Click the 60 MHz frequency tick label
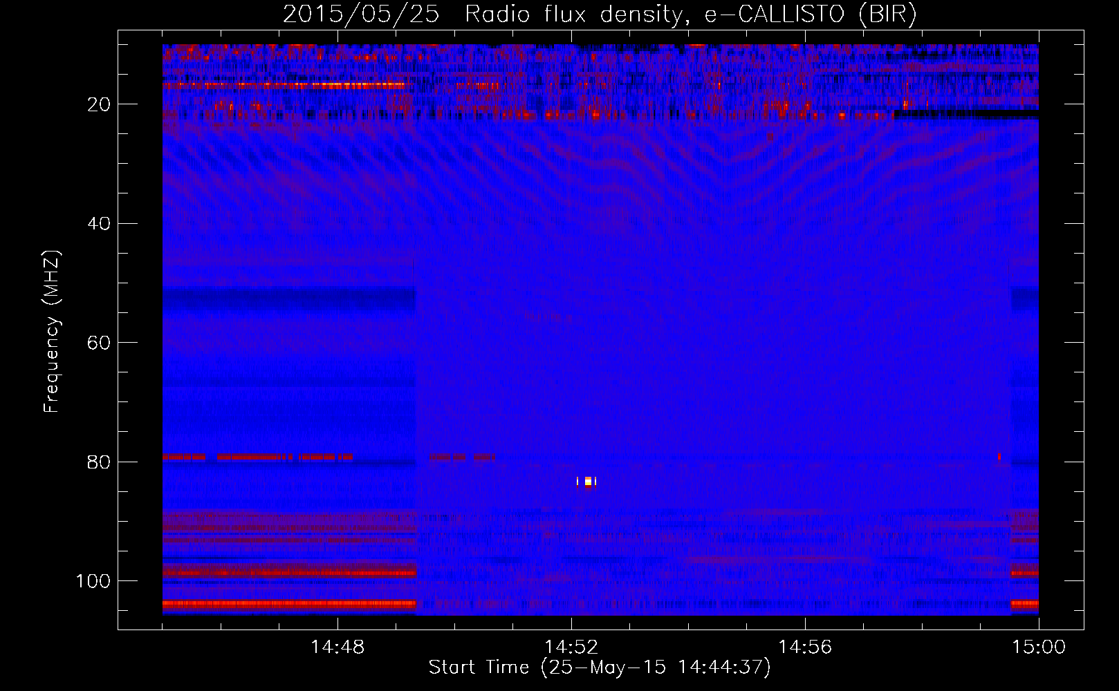 (x=100, y=343)
